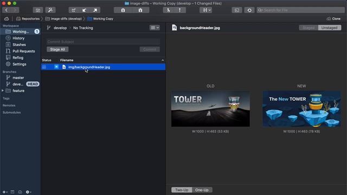347x195 pixels.
Task: Open the file list view mode dropdown
Action: 155,28
